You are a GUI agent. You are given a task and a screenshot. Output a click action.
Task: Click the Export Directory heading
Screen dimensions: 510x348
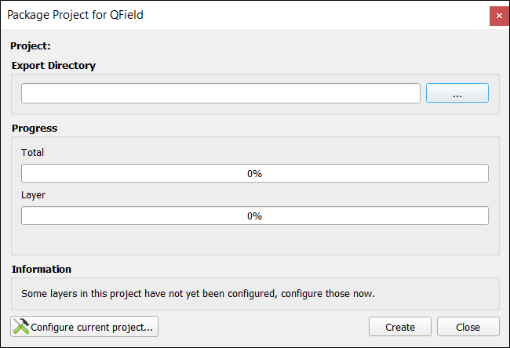coord(53,65)
